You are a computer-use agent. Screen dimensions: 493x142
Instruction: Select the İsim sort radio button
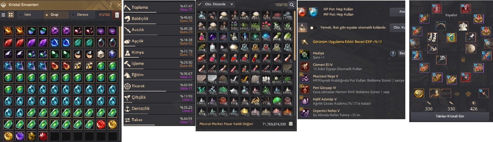click(21, 15)
